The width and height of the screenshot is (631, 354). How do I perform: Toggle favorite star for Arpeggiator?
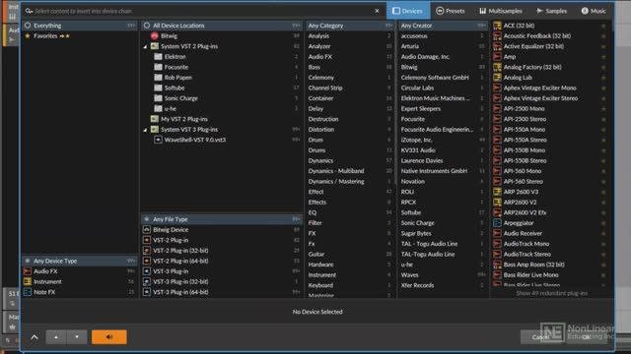click(x=603, y=223)
